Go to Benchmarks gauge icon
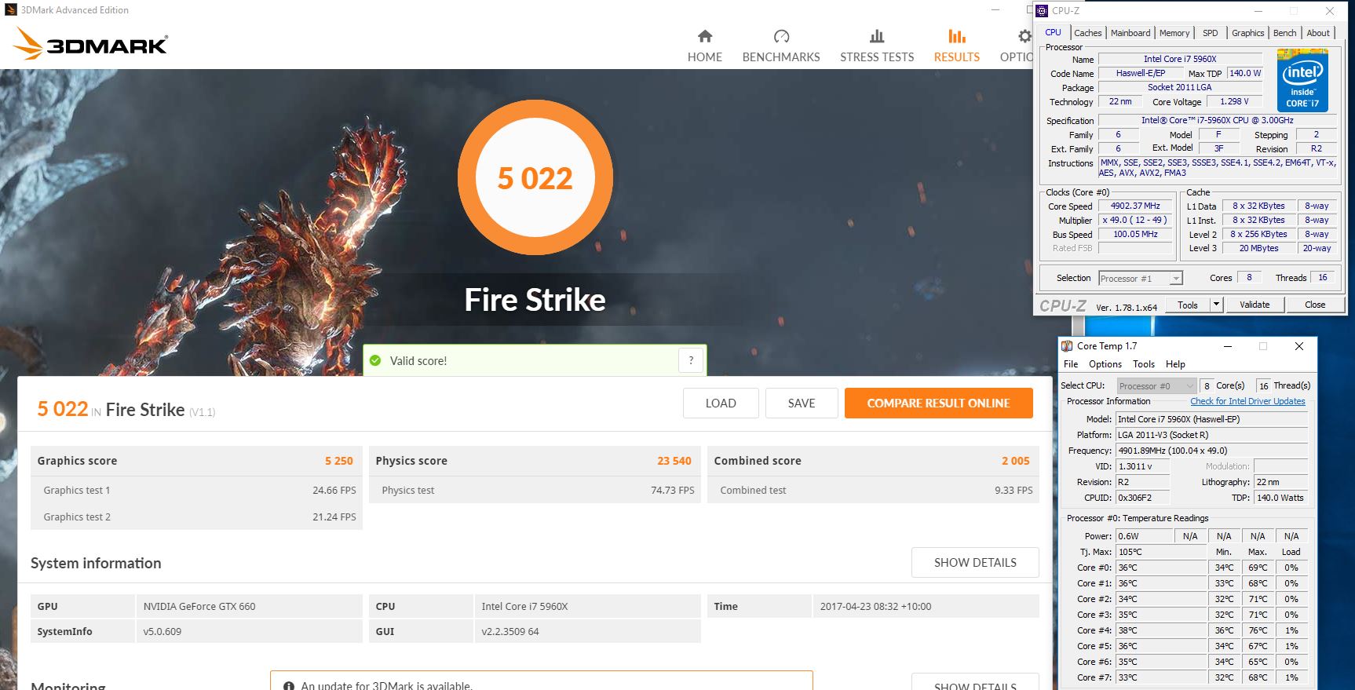1355x690 pixels. pos(780,36)
